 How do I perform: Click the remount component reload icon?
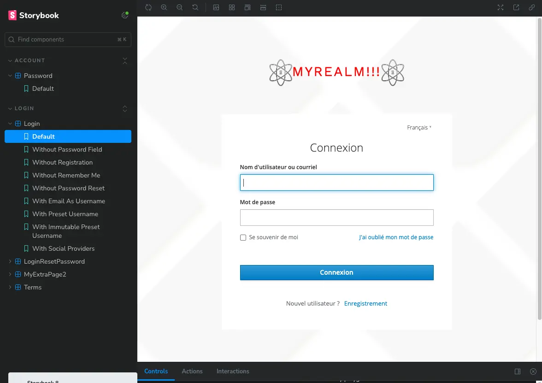coord(148,7)
